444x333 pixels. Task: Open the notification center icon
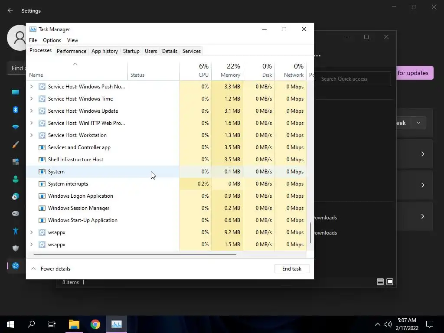point(430,324)
